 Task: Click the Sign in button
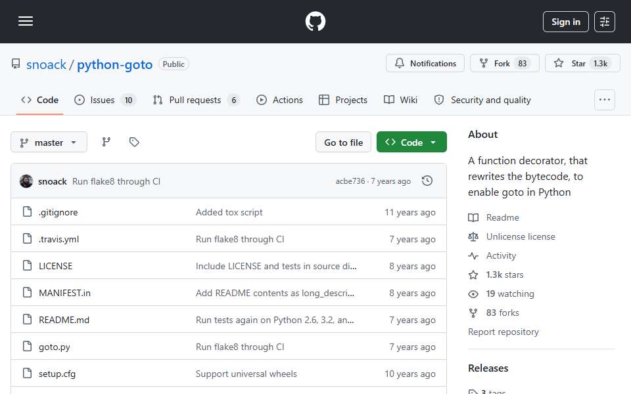[x=565, y=22]
